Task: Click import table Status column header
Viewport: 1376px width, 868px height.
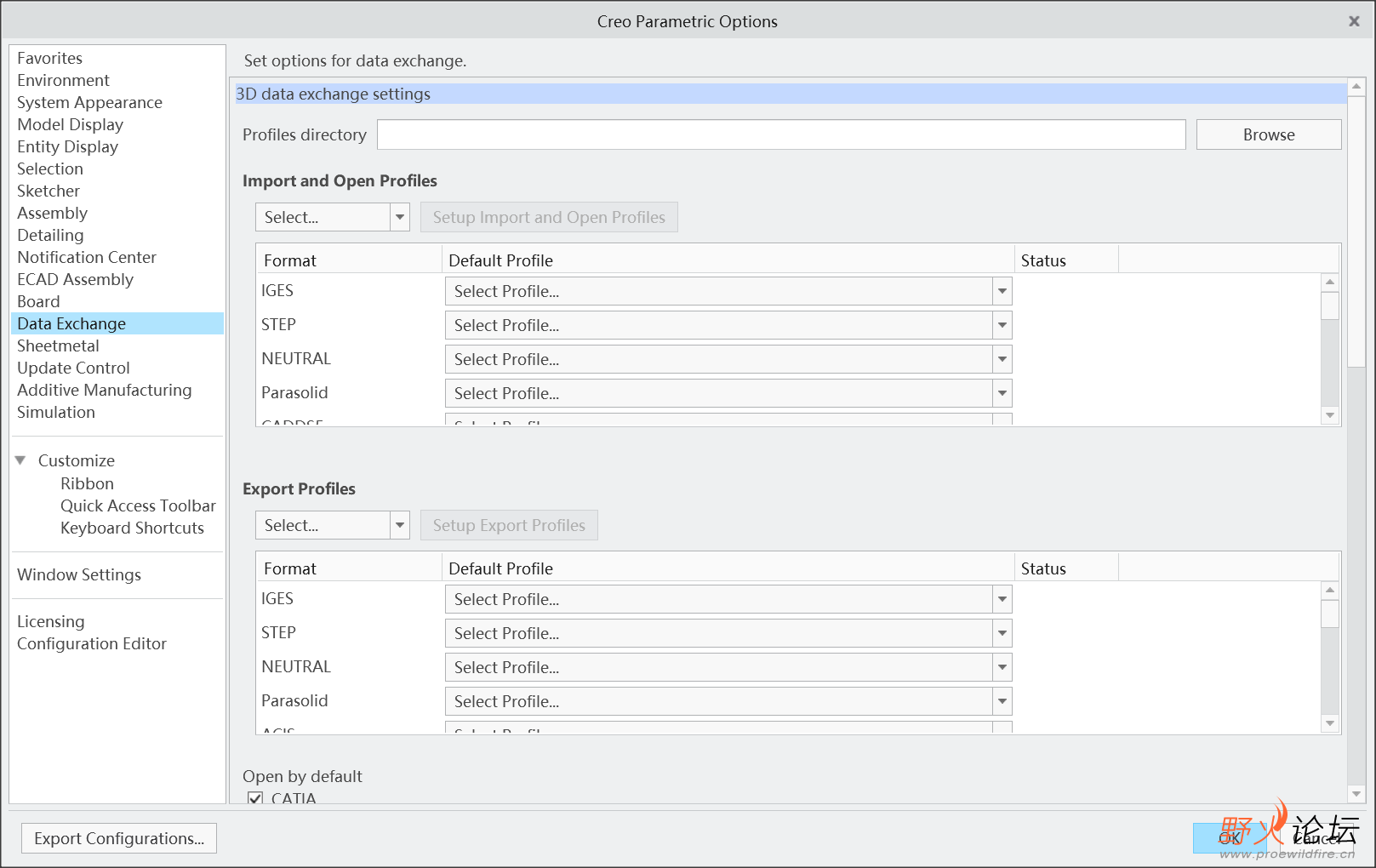Action: tap(1066, 260)
